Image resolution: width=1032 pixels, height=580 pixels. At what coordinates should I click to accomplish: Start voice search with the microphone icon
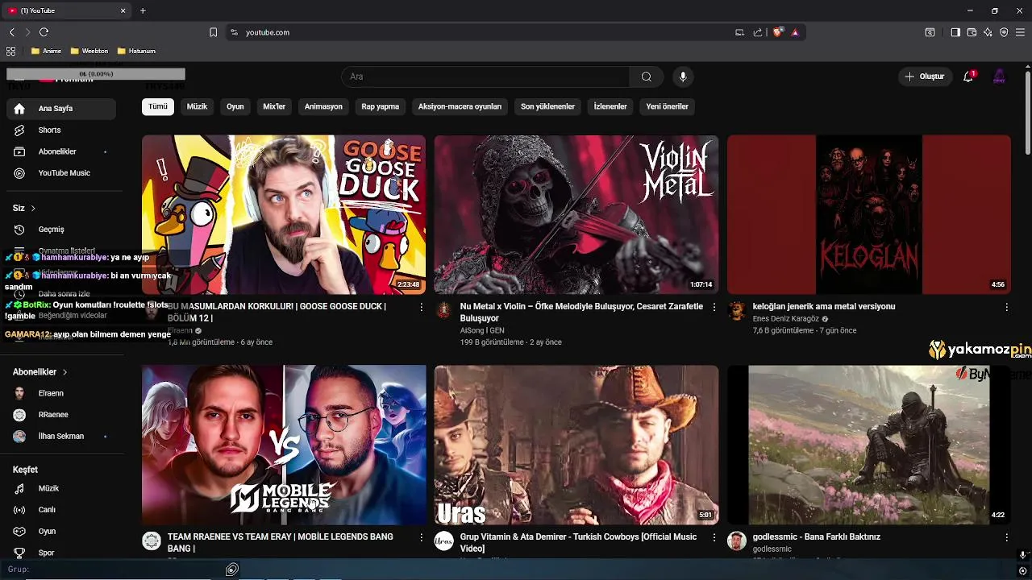683,77
